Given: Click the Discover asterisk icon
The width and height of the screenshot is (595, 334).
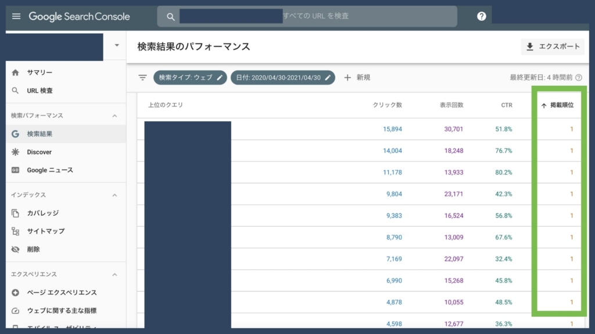Looking at the screenshot, I should (x=15, y=152).
